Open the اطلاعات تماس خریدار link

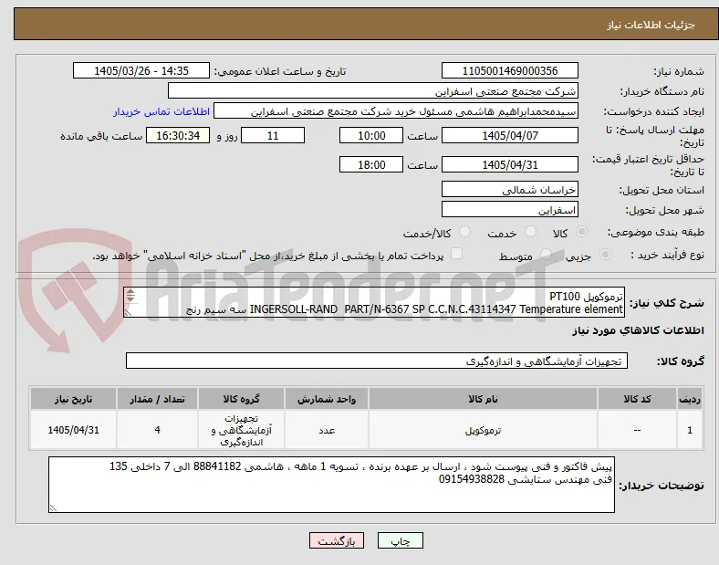click(162, 111)
